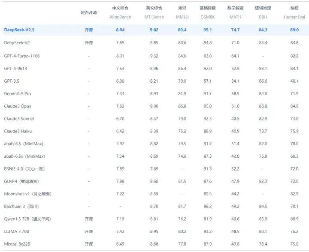309x252 pixels.
Task: Click Qwen1.5 72B MATH score 40.6
Action: 235,219
